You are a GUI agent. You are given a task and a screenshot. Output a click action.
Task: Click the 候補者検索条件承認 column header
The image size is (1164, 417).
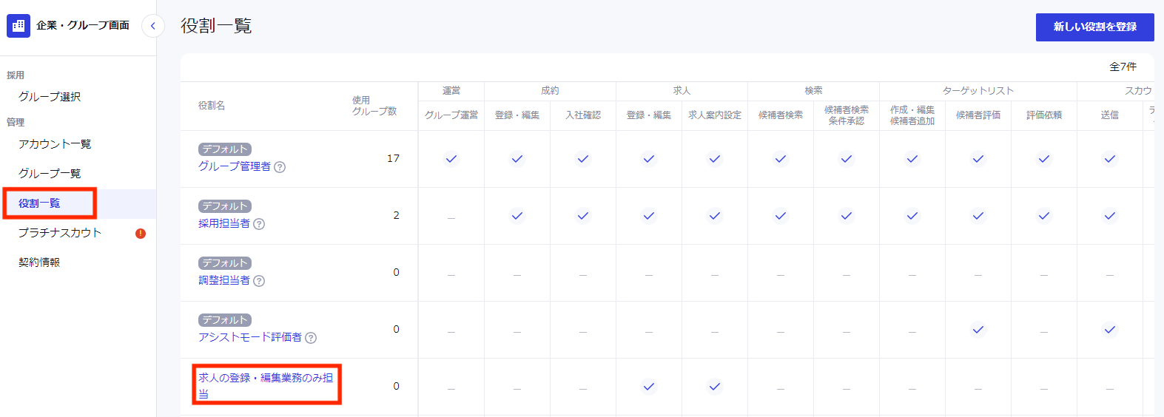[847, 115]
